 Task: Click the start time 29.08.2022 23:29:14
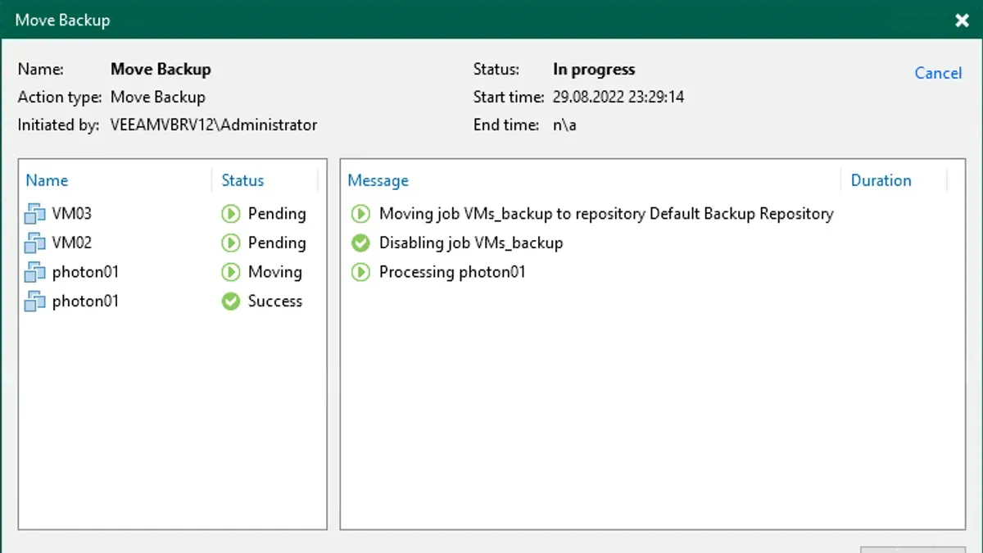click(618, 97)
